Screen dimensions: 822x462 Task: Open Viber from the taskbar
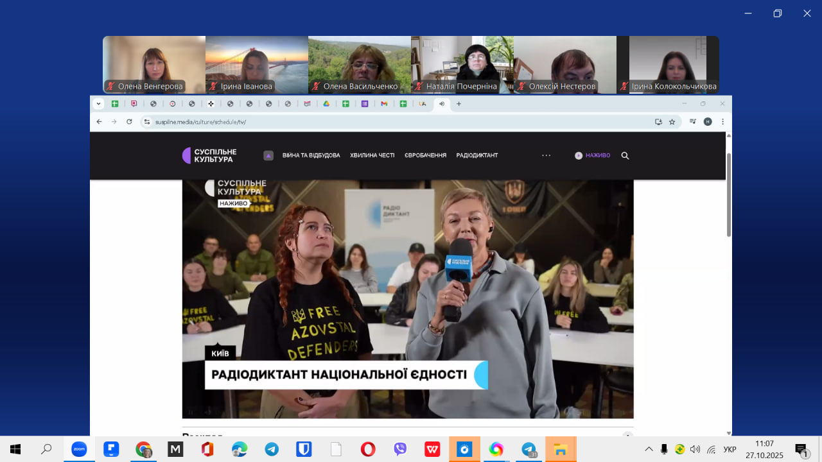(x=400, y=449)
